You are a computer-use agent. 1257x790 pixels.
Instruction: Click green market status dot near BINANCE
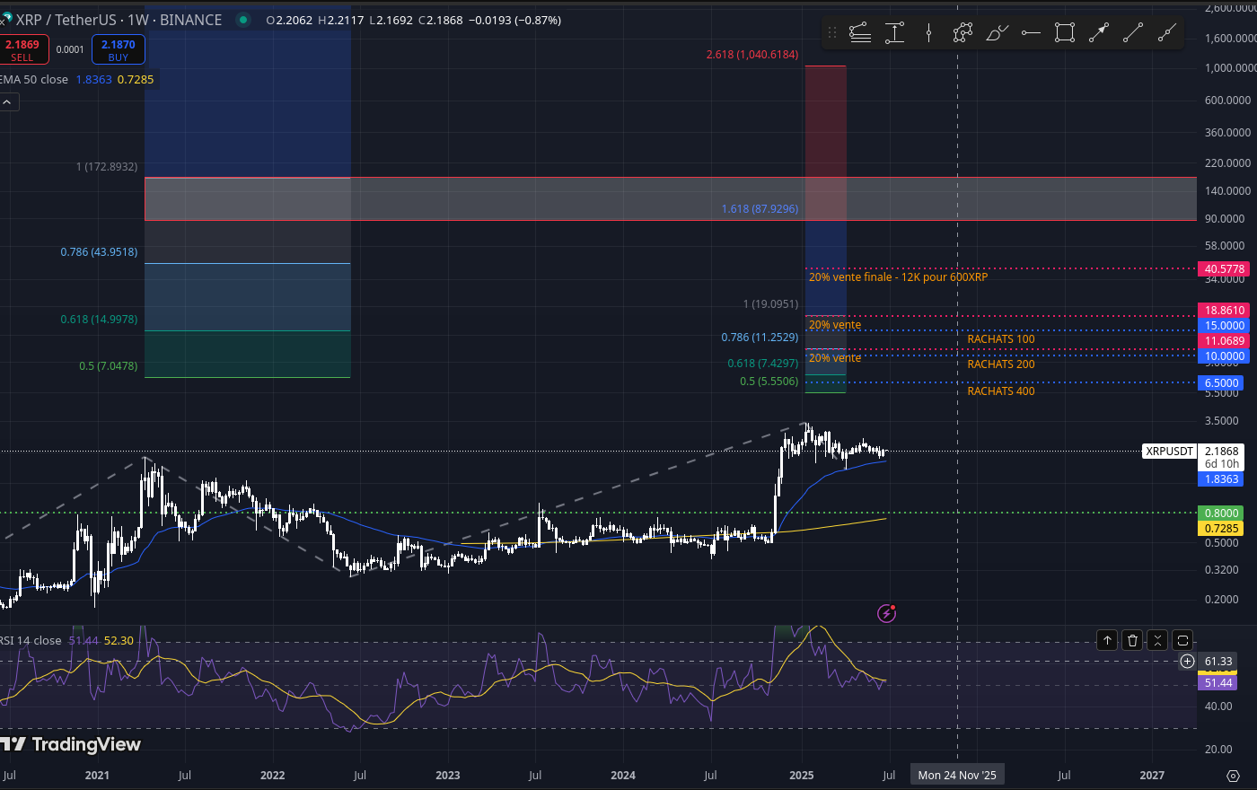click(x=243, y=20)
